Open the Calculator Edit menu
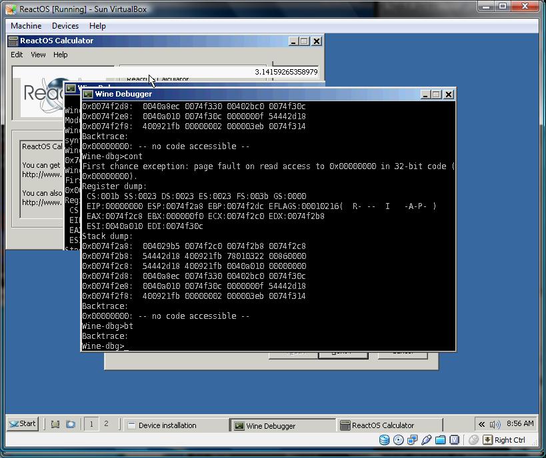Screen dimensions: 546x458 tap(17, 55)
